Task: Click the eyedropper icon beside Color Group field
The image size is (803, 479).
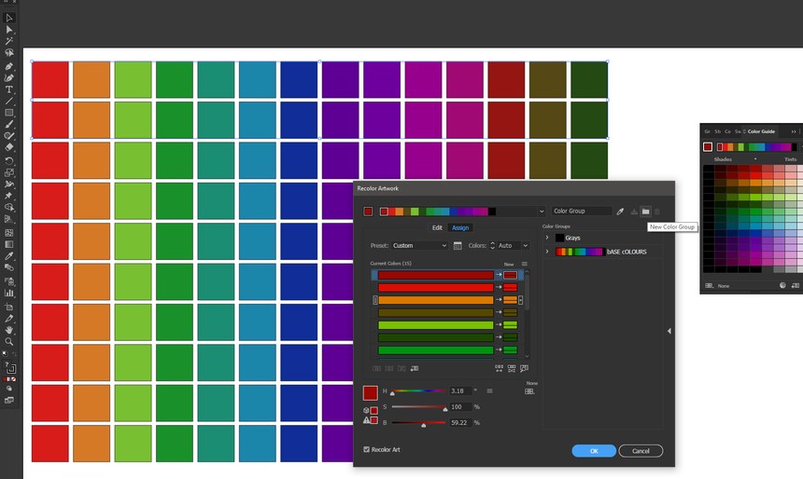Action: point(620,212)
